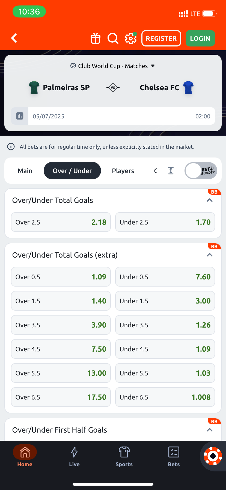This screenshot has width=226, height=490.
Task: Open the gift promotions icon
Action: tap(96, 39)
